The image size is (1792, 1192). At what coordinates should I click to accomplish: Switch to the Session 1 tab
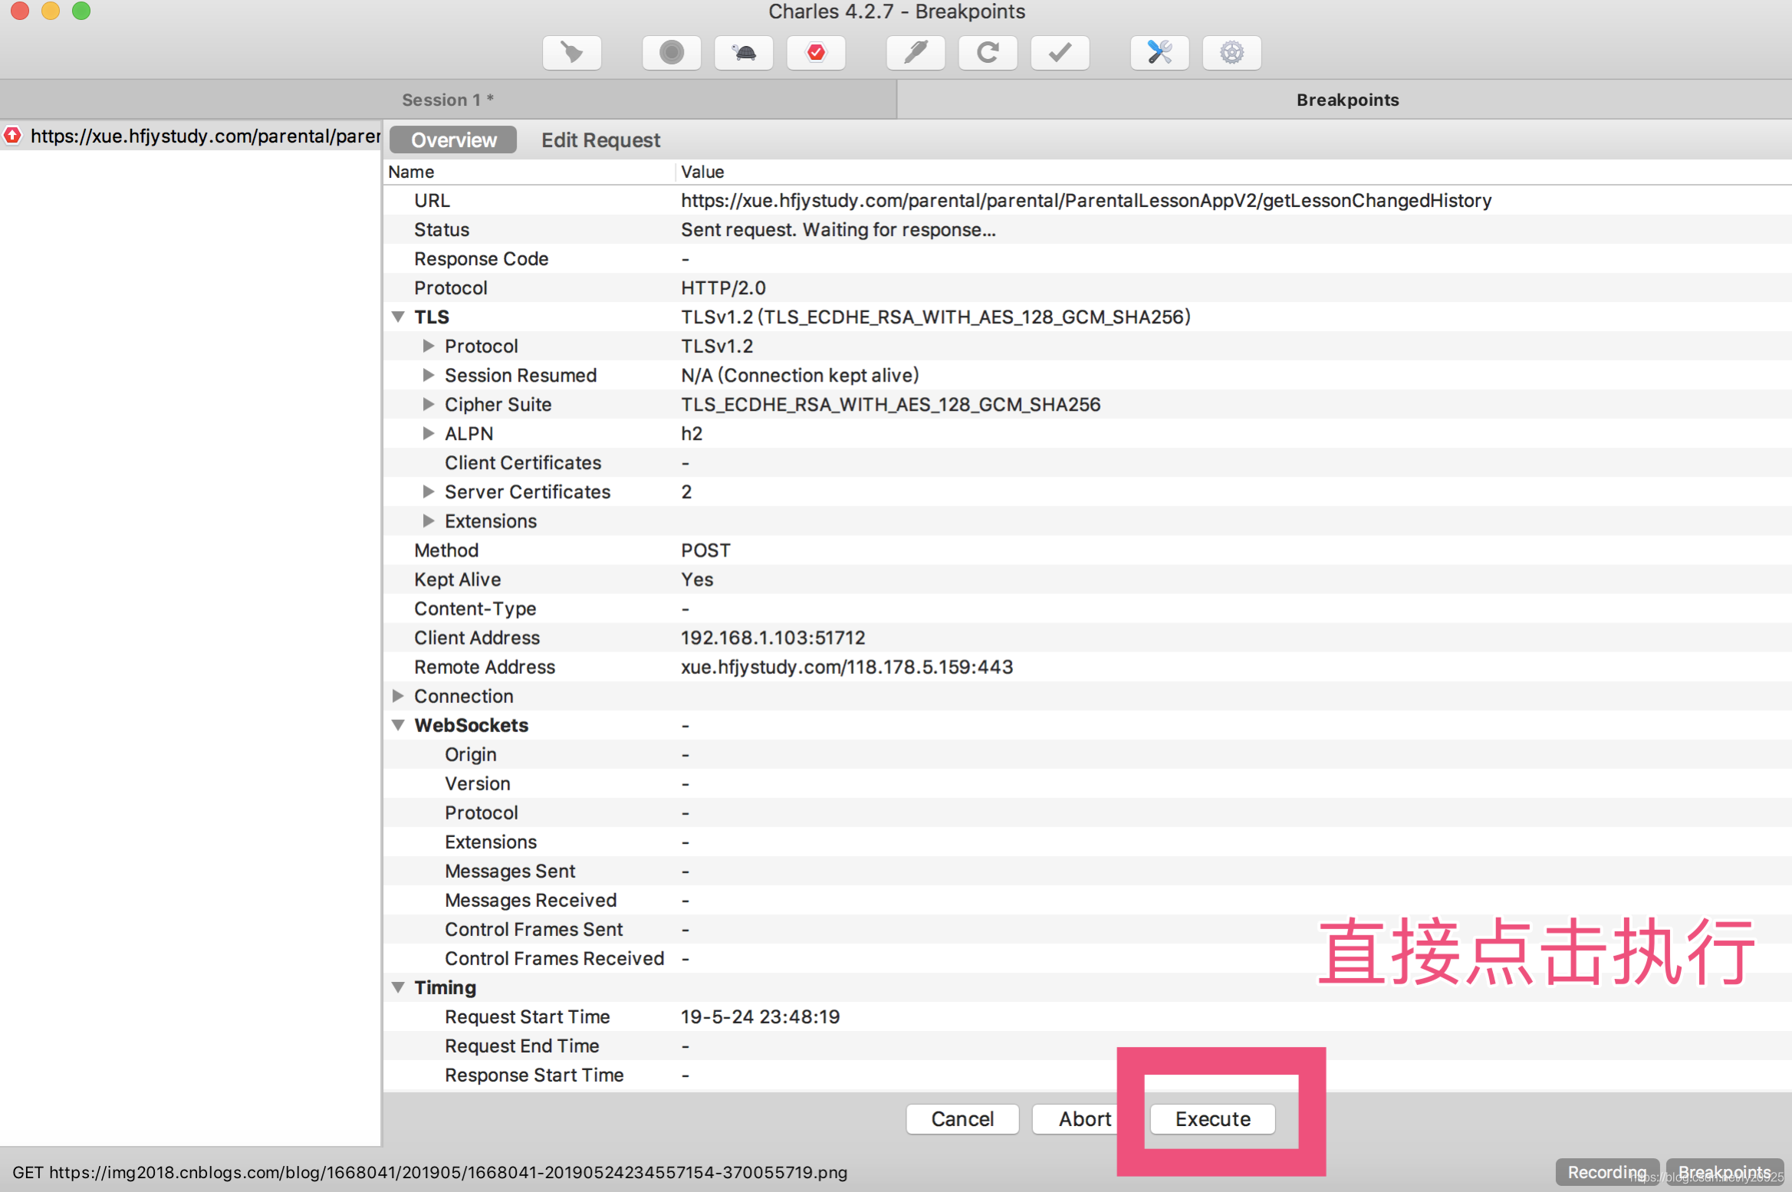click(448, 100)
